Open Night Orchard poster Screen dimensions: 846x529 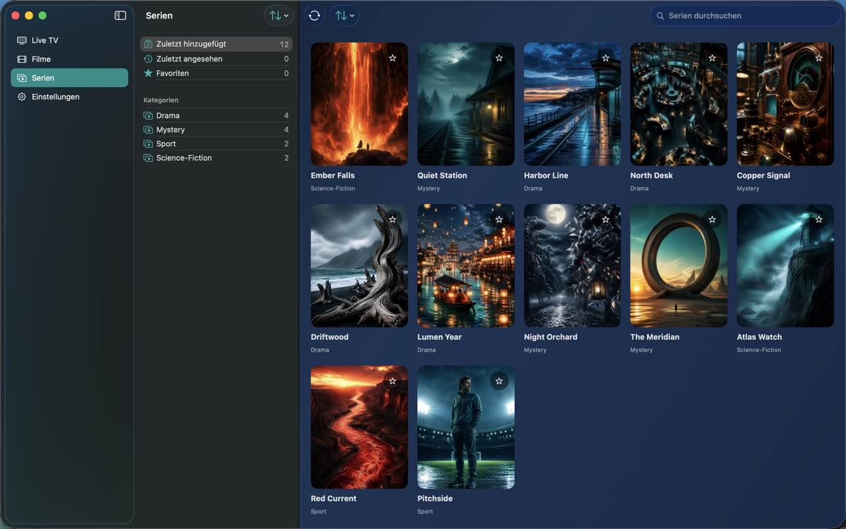572,266
